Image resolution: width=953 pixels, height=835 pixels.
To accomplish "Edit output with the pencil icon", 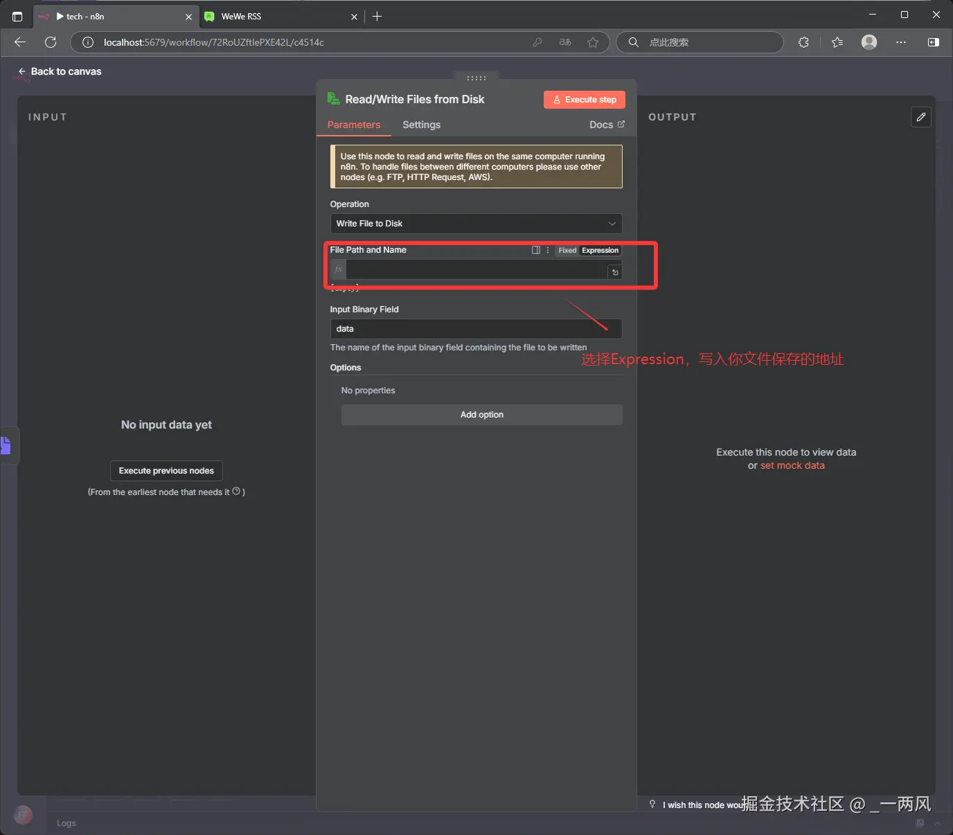I will click(x=921, y=117).
